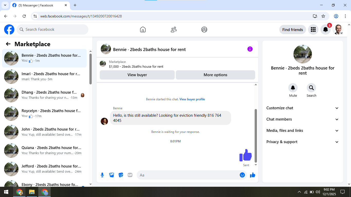This screenshot has height=197, width=351.
Task: Open the Windows Start menu
Action: point(6,192)
